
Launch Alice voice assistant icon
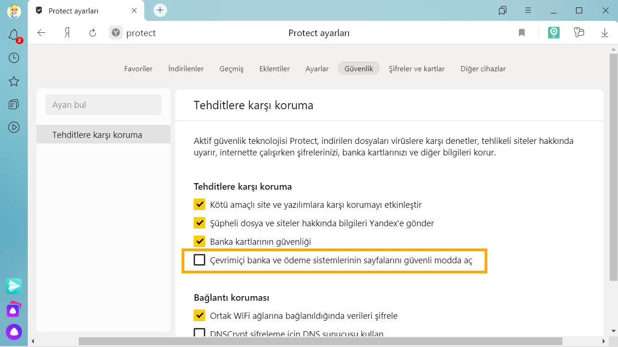tap(14, 332)
